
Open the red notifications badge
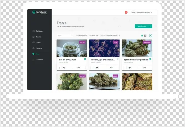click(126, 12)
